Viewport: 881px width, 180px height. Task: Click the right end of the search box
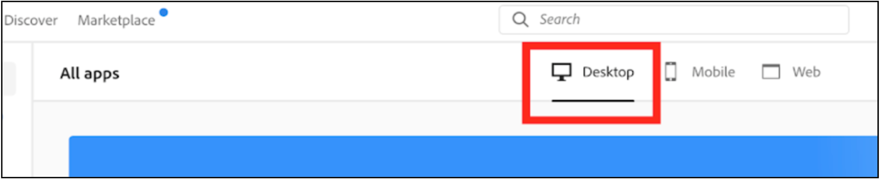[834, 20]
